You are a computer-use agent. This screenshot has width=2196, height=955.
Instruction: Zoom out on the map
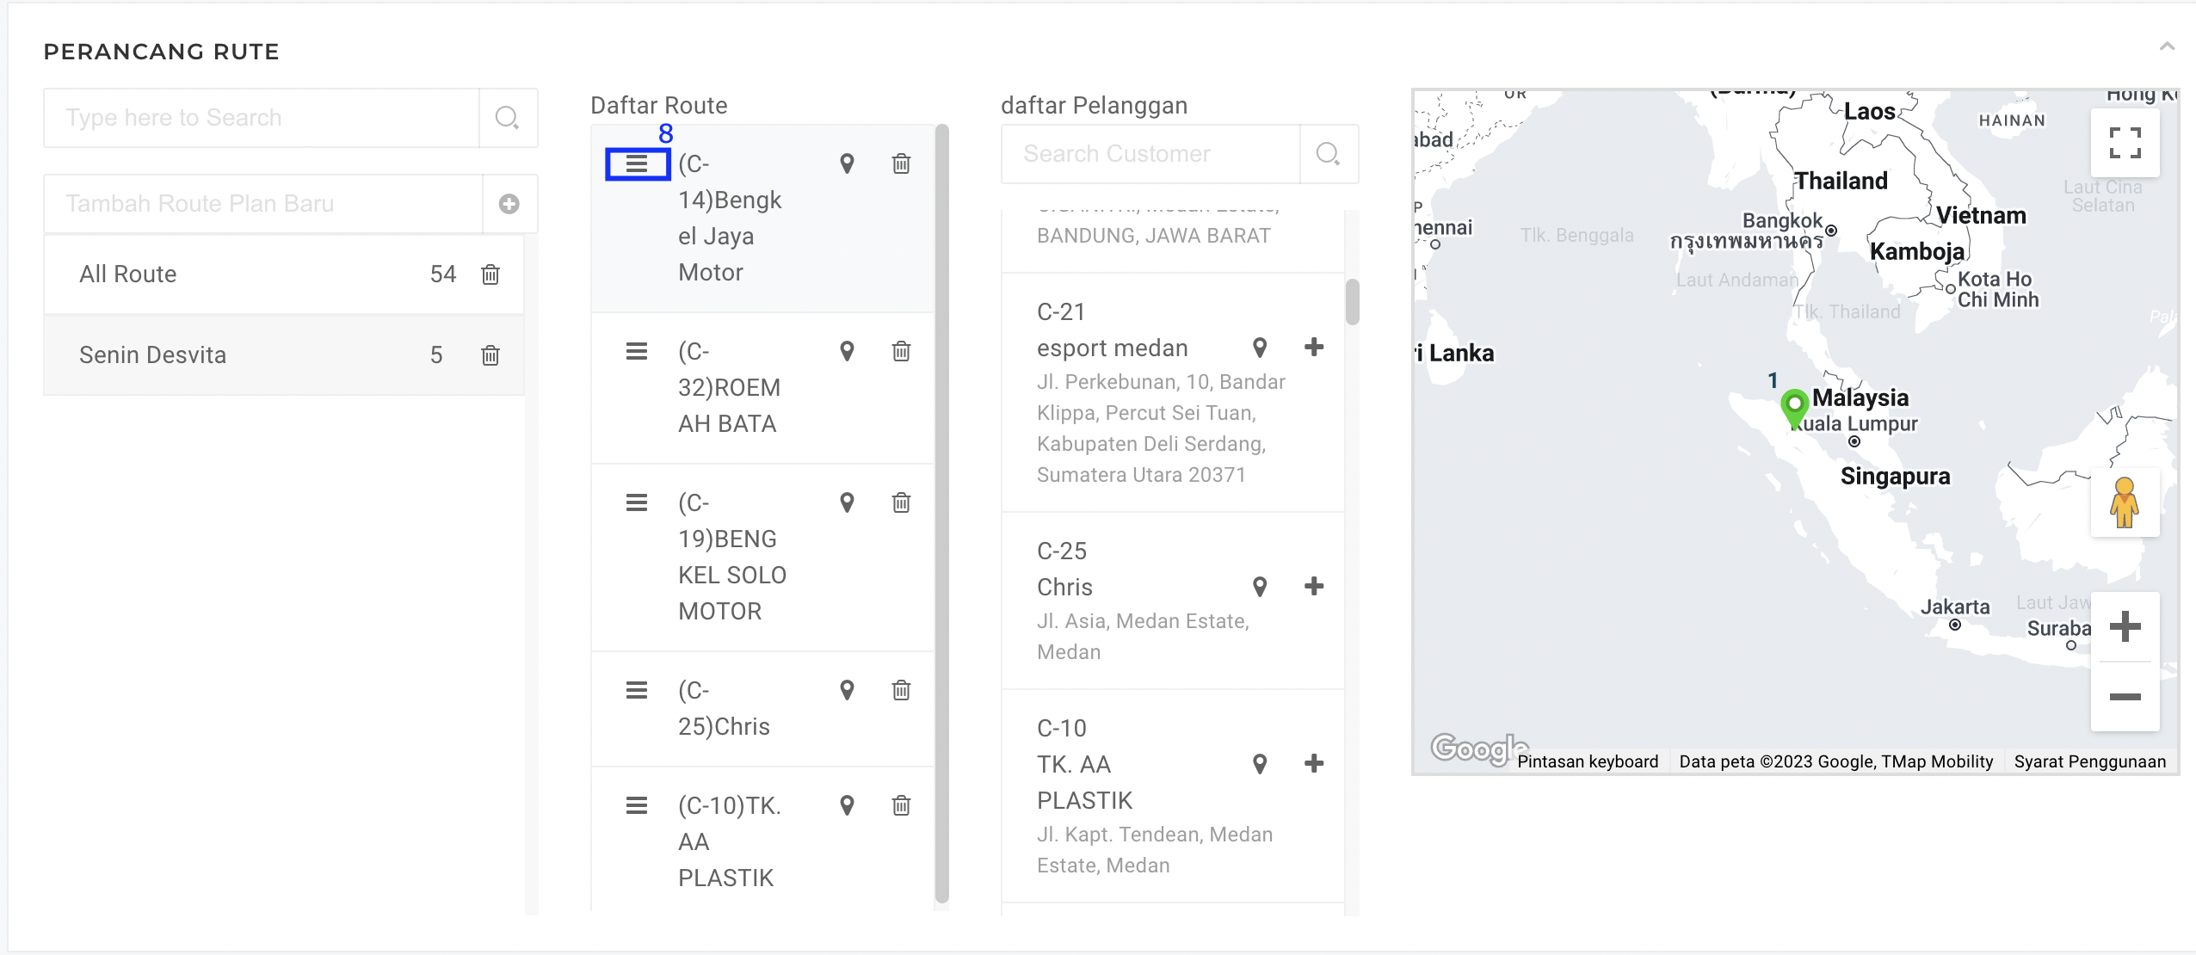pyautogui.click(x=2125, y=697)
